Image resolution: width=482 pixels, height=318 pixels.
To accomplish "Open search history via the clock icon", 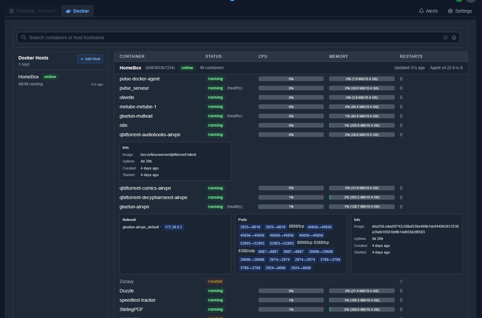I will [445, 38].
